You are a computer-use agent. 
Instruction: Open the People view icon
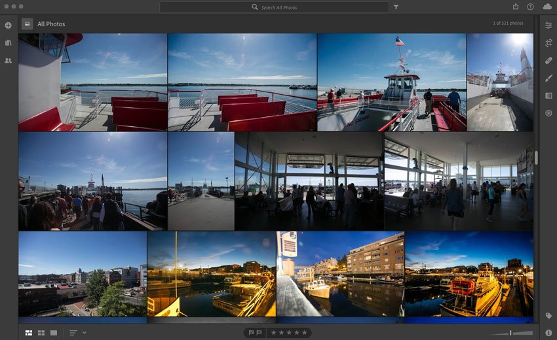[x=8, y=60]
